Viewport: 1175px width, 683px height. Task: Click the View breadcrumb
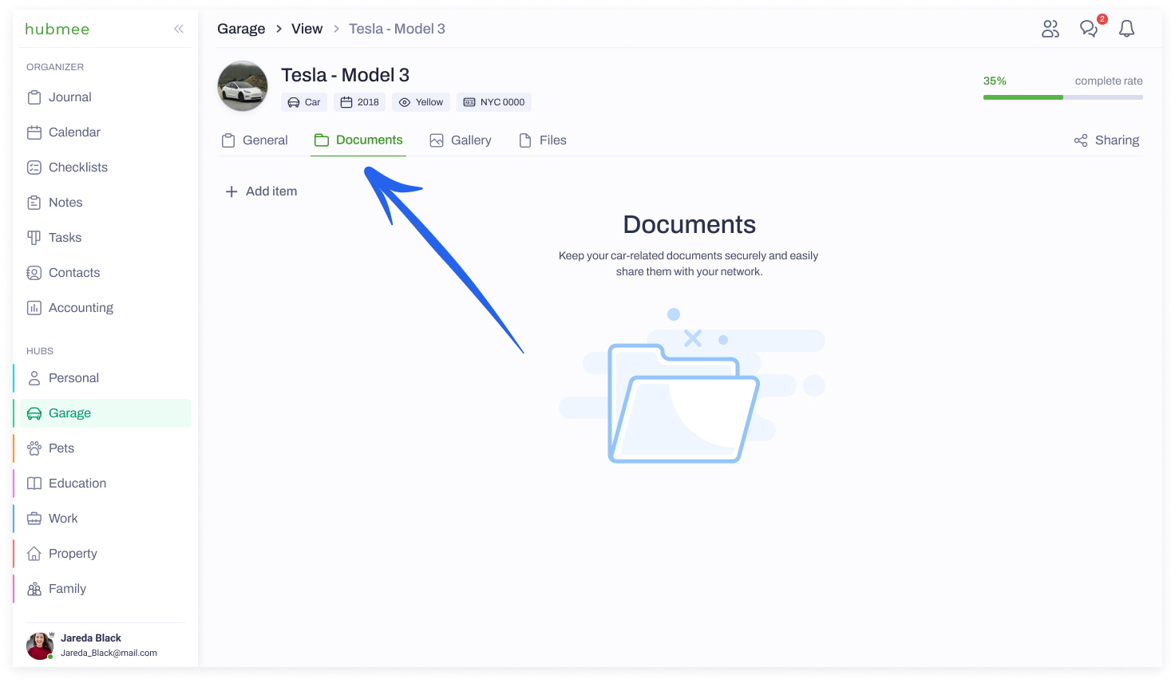tap(307, 29)
